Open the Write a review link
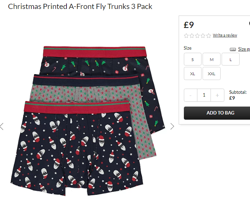 (x=225, y=35)
